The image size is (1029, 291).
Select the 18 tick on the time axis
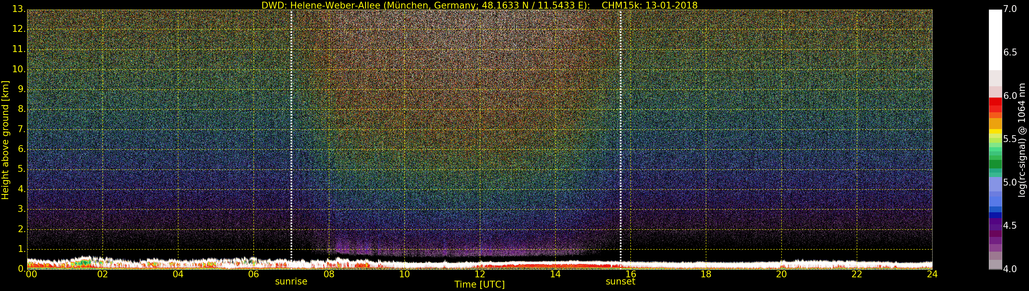coord(706,274)
